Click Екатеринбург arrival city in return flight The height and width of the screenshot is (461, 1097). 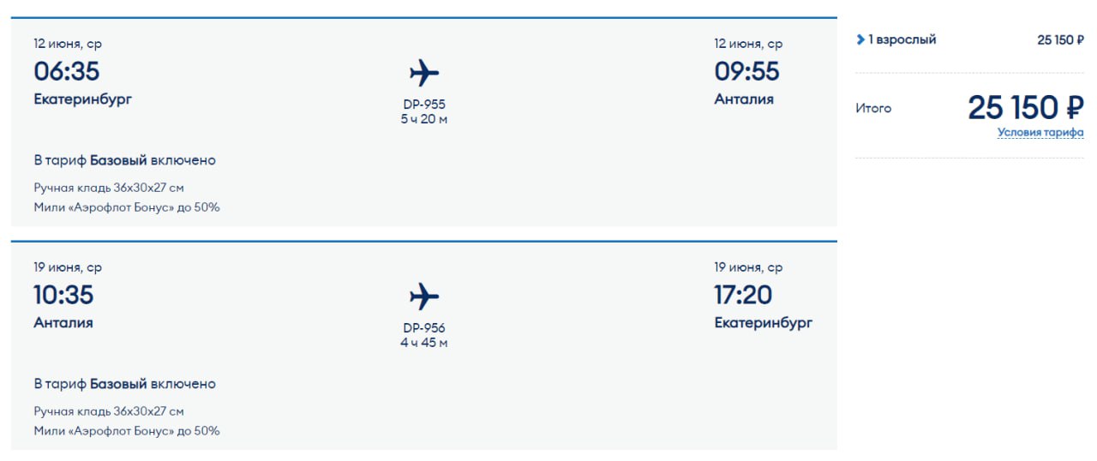click(x=764, y=323)
